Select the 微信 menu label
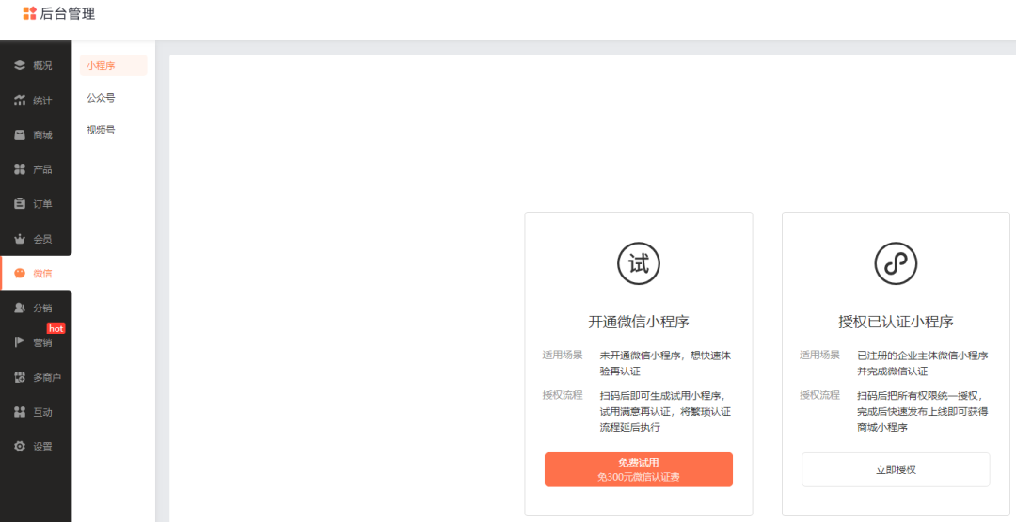Image resolution: width=1016 pixels, height=522 pixels. coord(42,274)
